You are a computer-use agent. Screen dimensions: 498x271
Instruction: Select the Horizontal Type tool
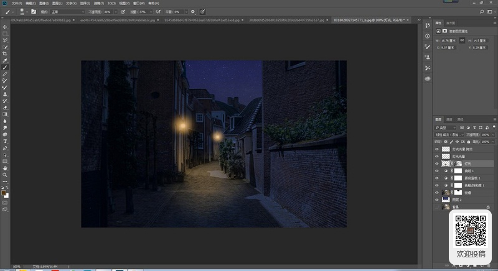point(5,141)
